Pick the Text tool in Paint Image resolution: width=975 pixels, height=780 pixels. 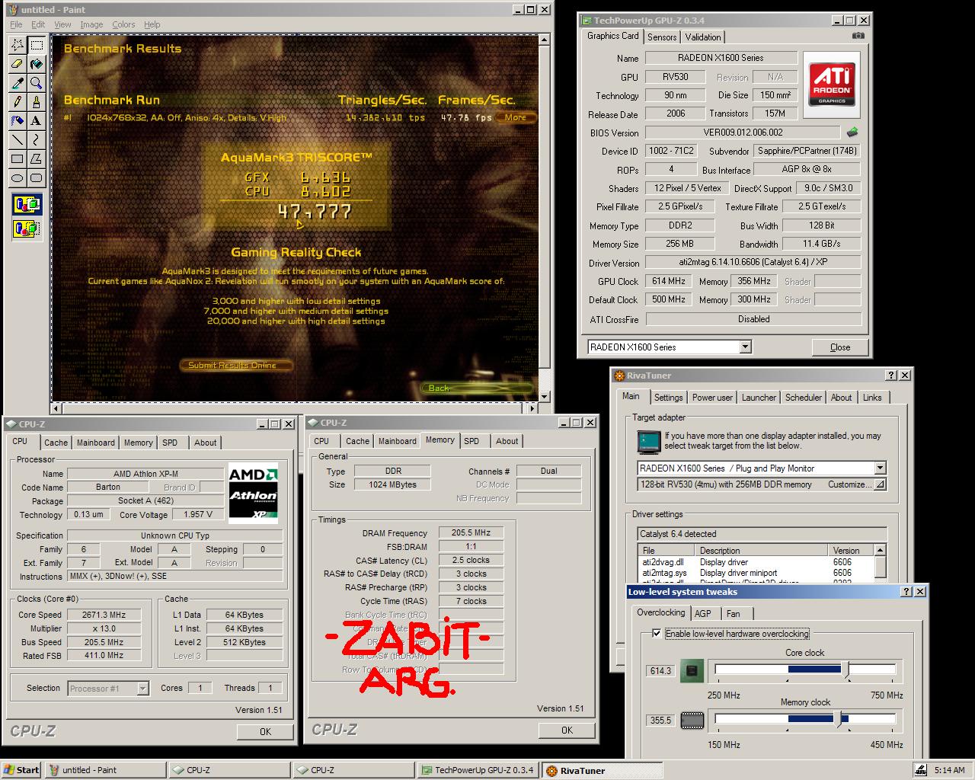(x=36, y=120)
